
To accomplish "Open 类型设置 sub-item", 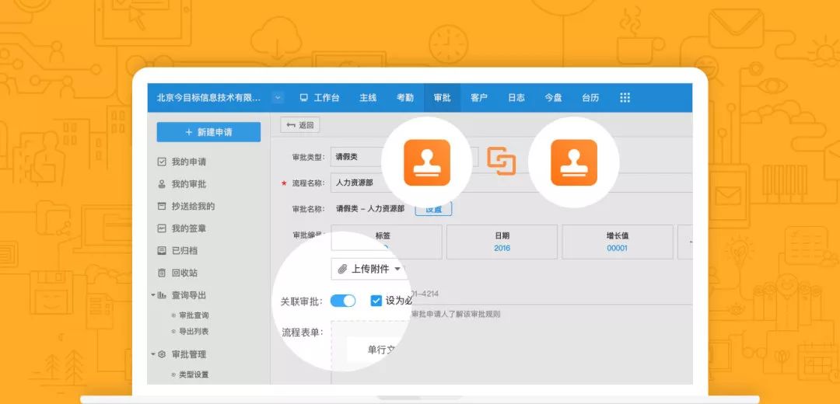I will pos(194,374).
